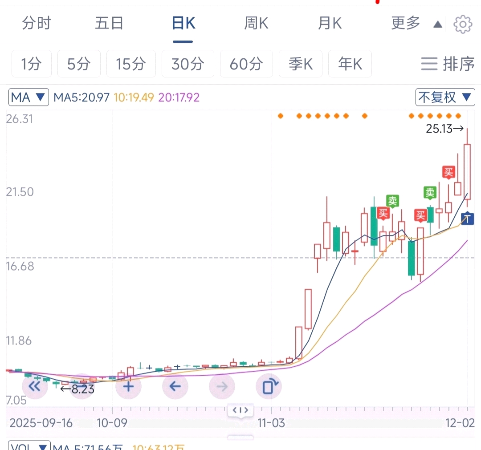Tap the 2025-09-16 date label
The image size is (481, 450).
point(41,423)
